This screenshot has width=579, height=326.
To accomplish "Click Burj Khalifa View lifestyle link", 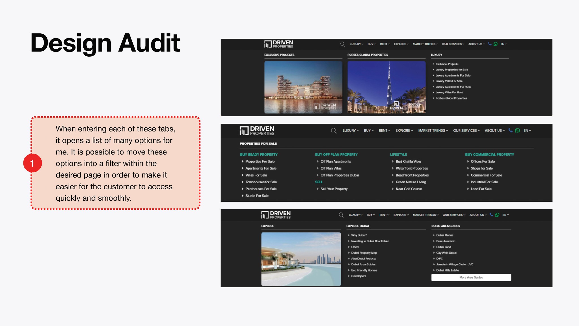I will pos(408,162).
